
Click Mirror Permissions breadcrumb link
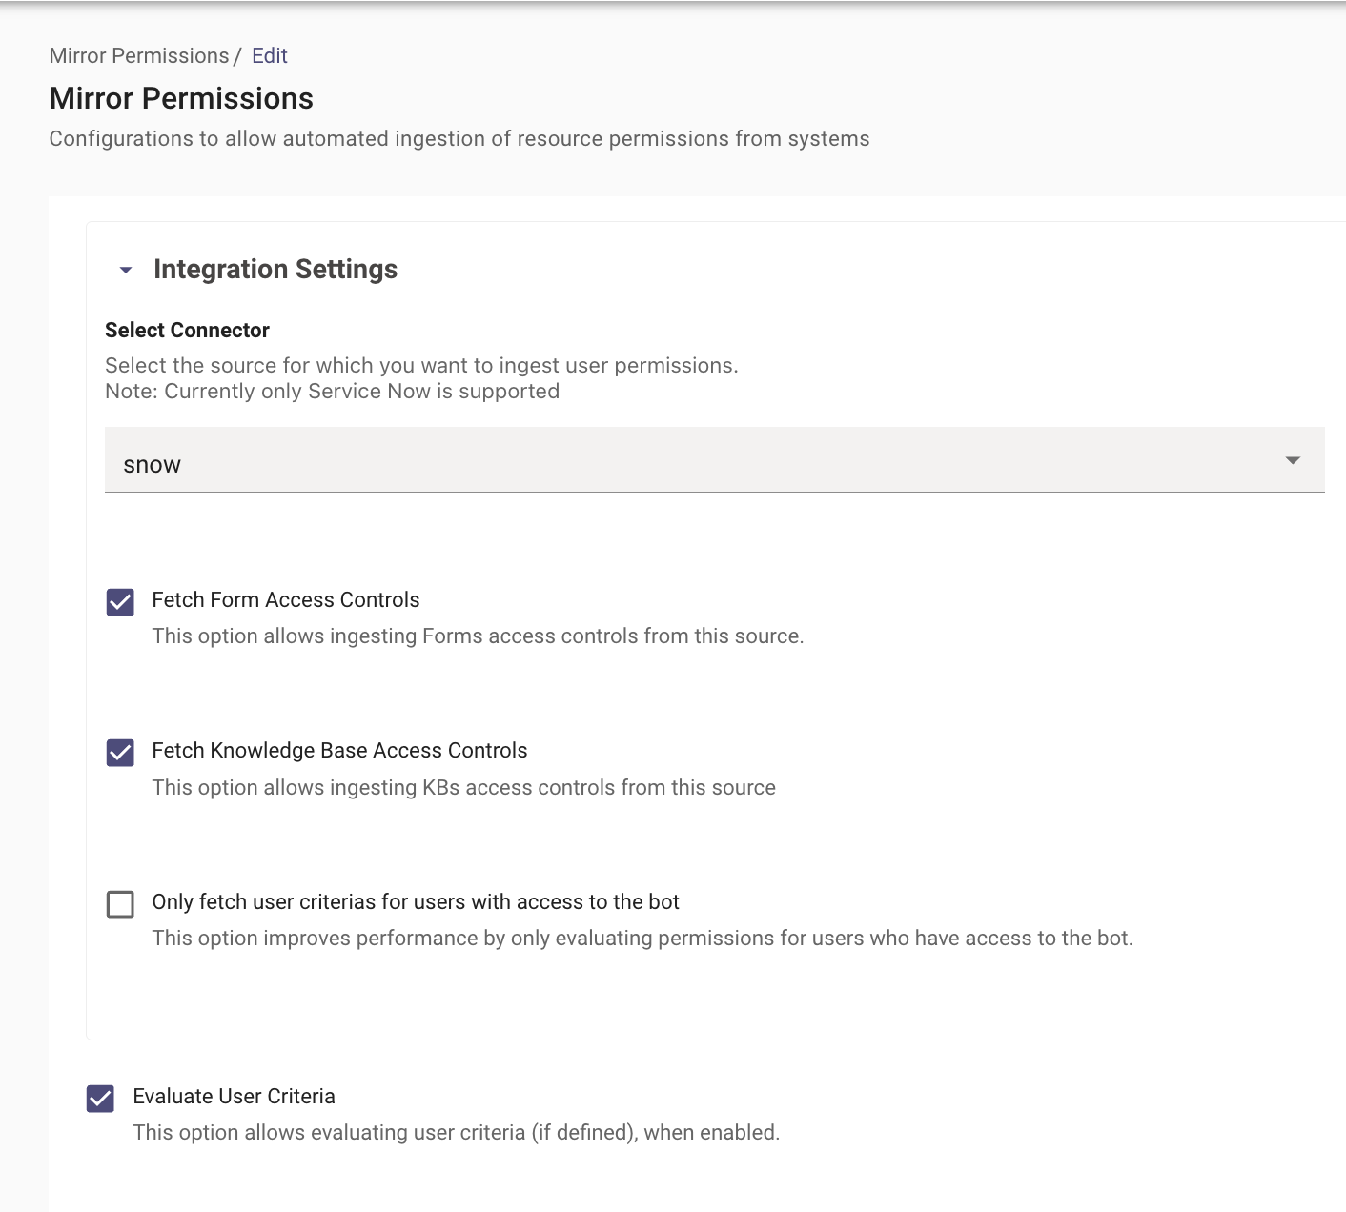139,55
